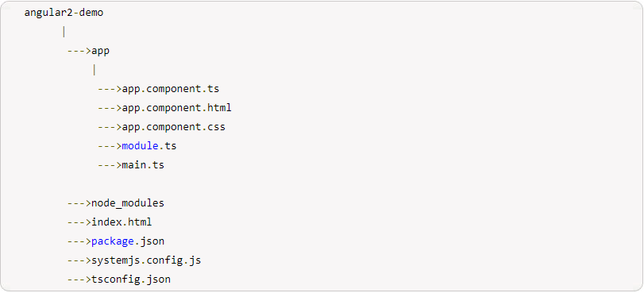The image size is (644, 293).
Task: Click the blue 'package' word
Action: (113, 241)
